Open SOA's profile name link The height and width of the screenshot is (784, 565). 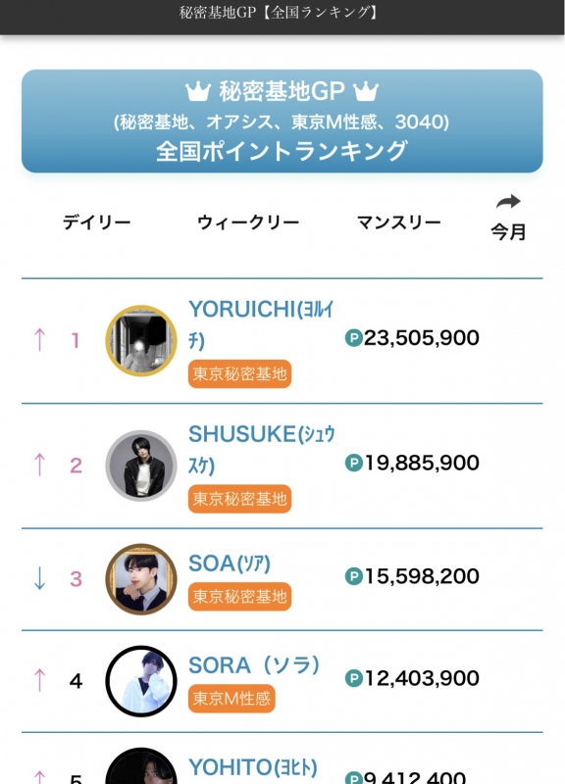pyautogui.click(x=230, y=563)
